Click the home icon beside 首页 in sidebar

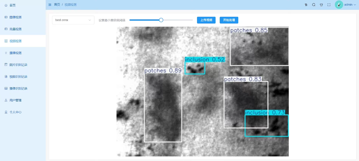(x=6, y=5)
